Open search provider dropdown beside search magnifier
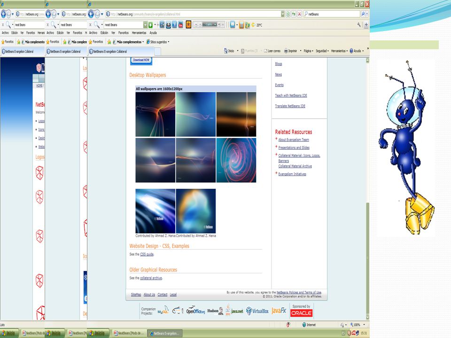This screenshot has height=338, width=451. pos(367,14)
